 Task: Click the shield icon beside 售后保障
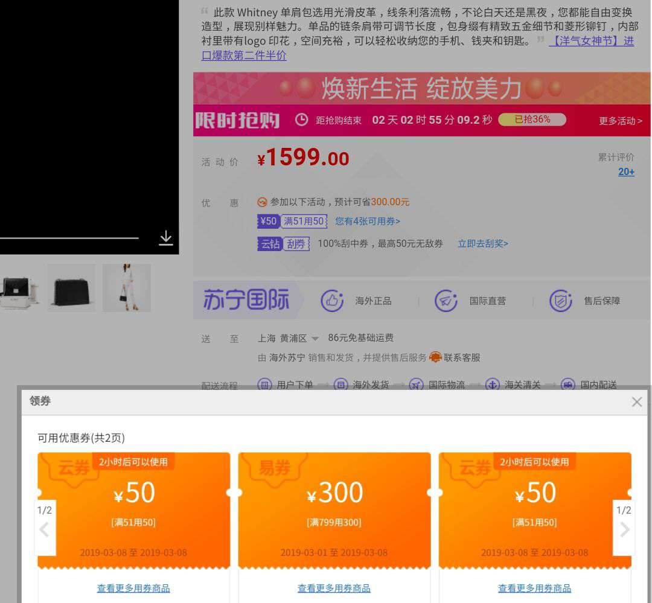[x=560, y=300]
